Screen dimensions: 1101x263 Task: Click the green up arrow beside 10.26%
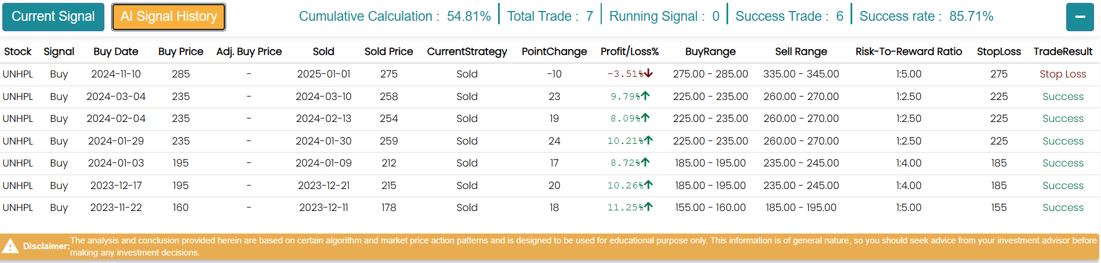(648, 185)
